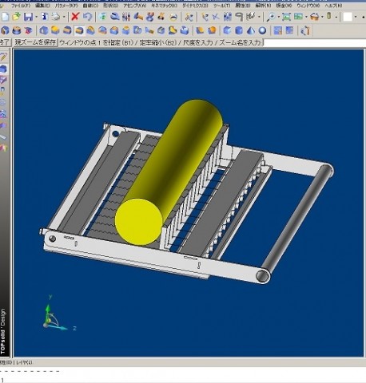Open the ツール(T) menu
This screenshot has width=366, height=383.
221,6
